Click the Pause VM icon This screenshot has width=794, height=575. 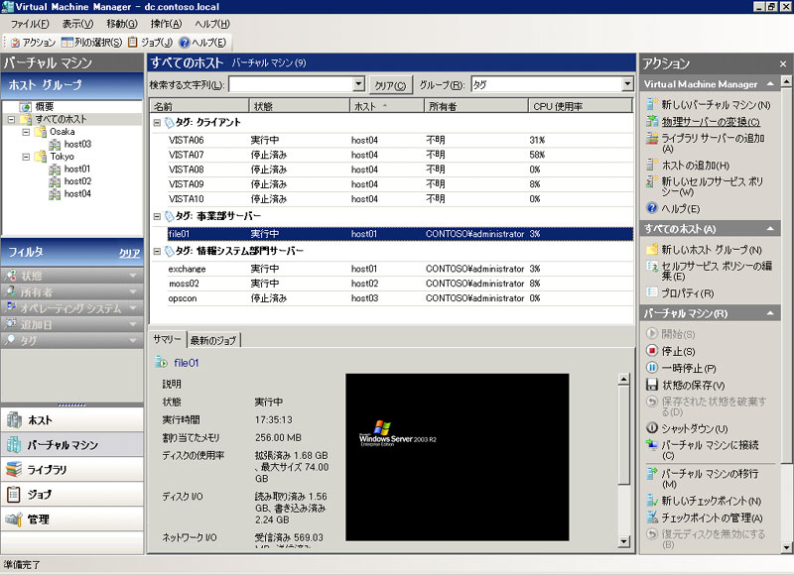click(x=652, y=368)
